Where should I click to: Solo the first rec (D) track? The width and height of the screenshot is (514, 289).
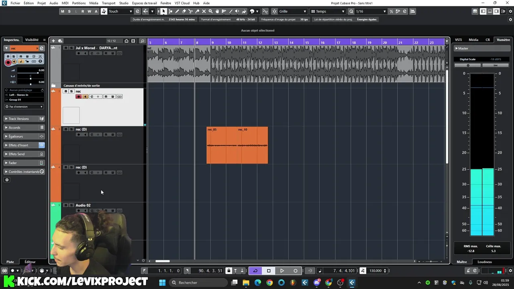pyautogui.click(x=71, y=129)
